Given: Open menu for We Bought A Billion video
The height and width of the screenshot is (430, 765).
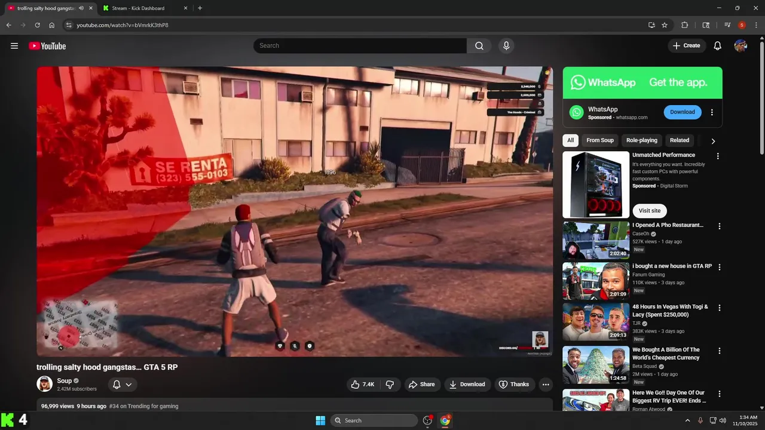Looking at the screenshot, I should point(720,351).
